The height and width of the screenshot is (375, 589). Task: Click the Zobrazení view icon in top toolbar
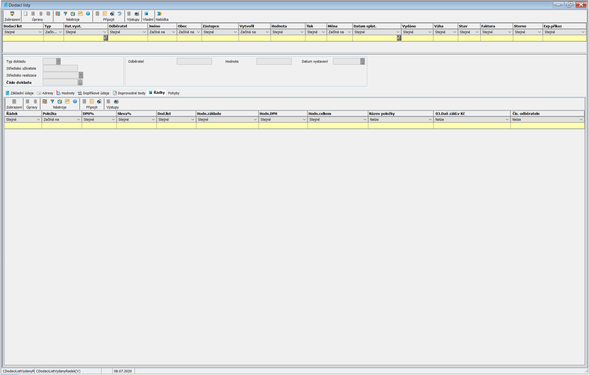pyautogui.click(x=12, y=14)
